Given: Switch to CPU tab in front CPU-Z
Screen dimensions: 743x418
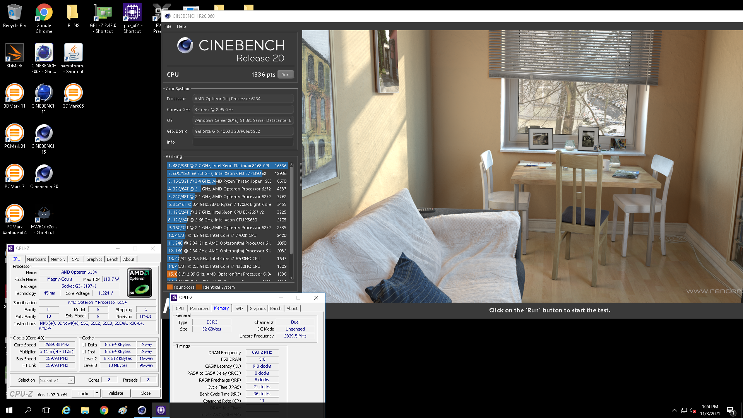Looking at the screenshot, I should [x=180, y=308].
